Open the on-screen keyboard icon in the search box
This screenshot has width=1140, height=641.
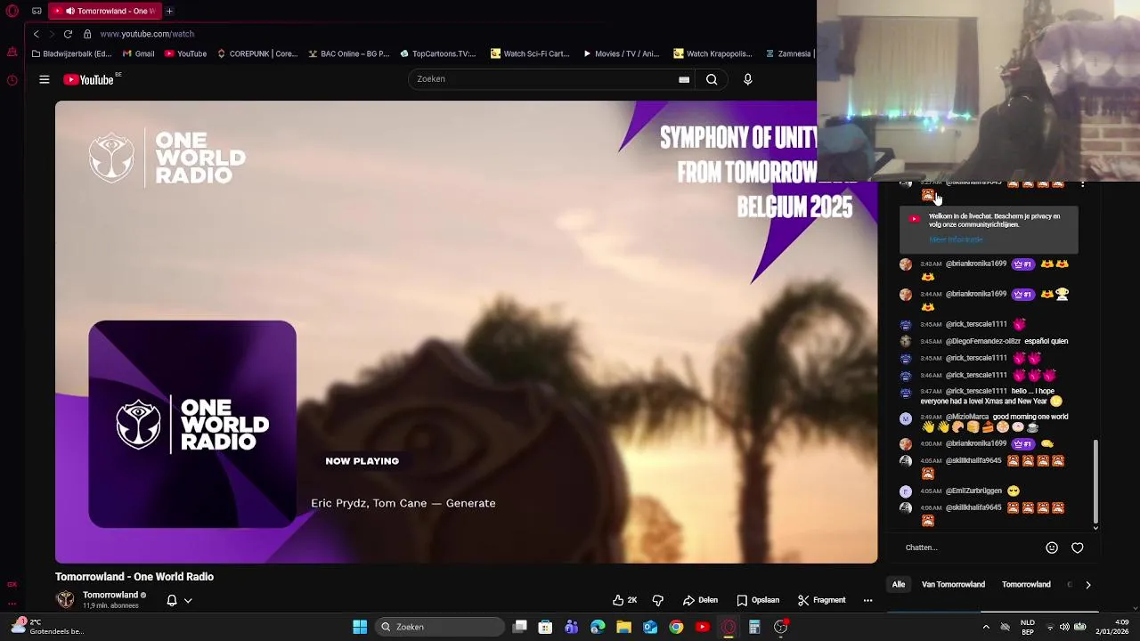coord(684,79)
